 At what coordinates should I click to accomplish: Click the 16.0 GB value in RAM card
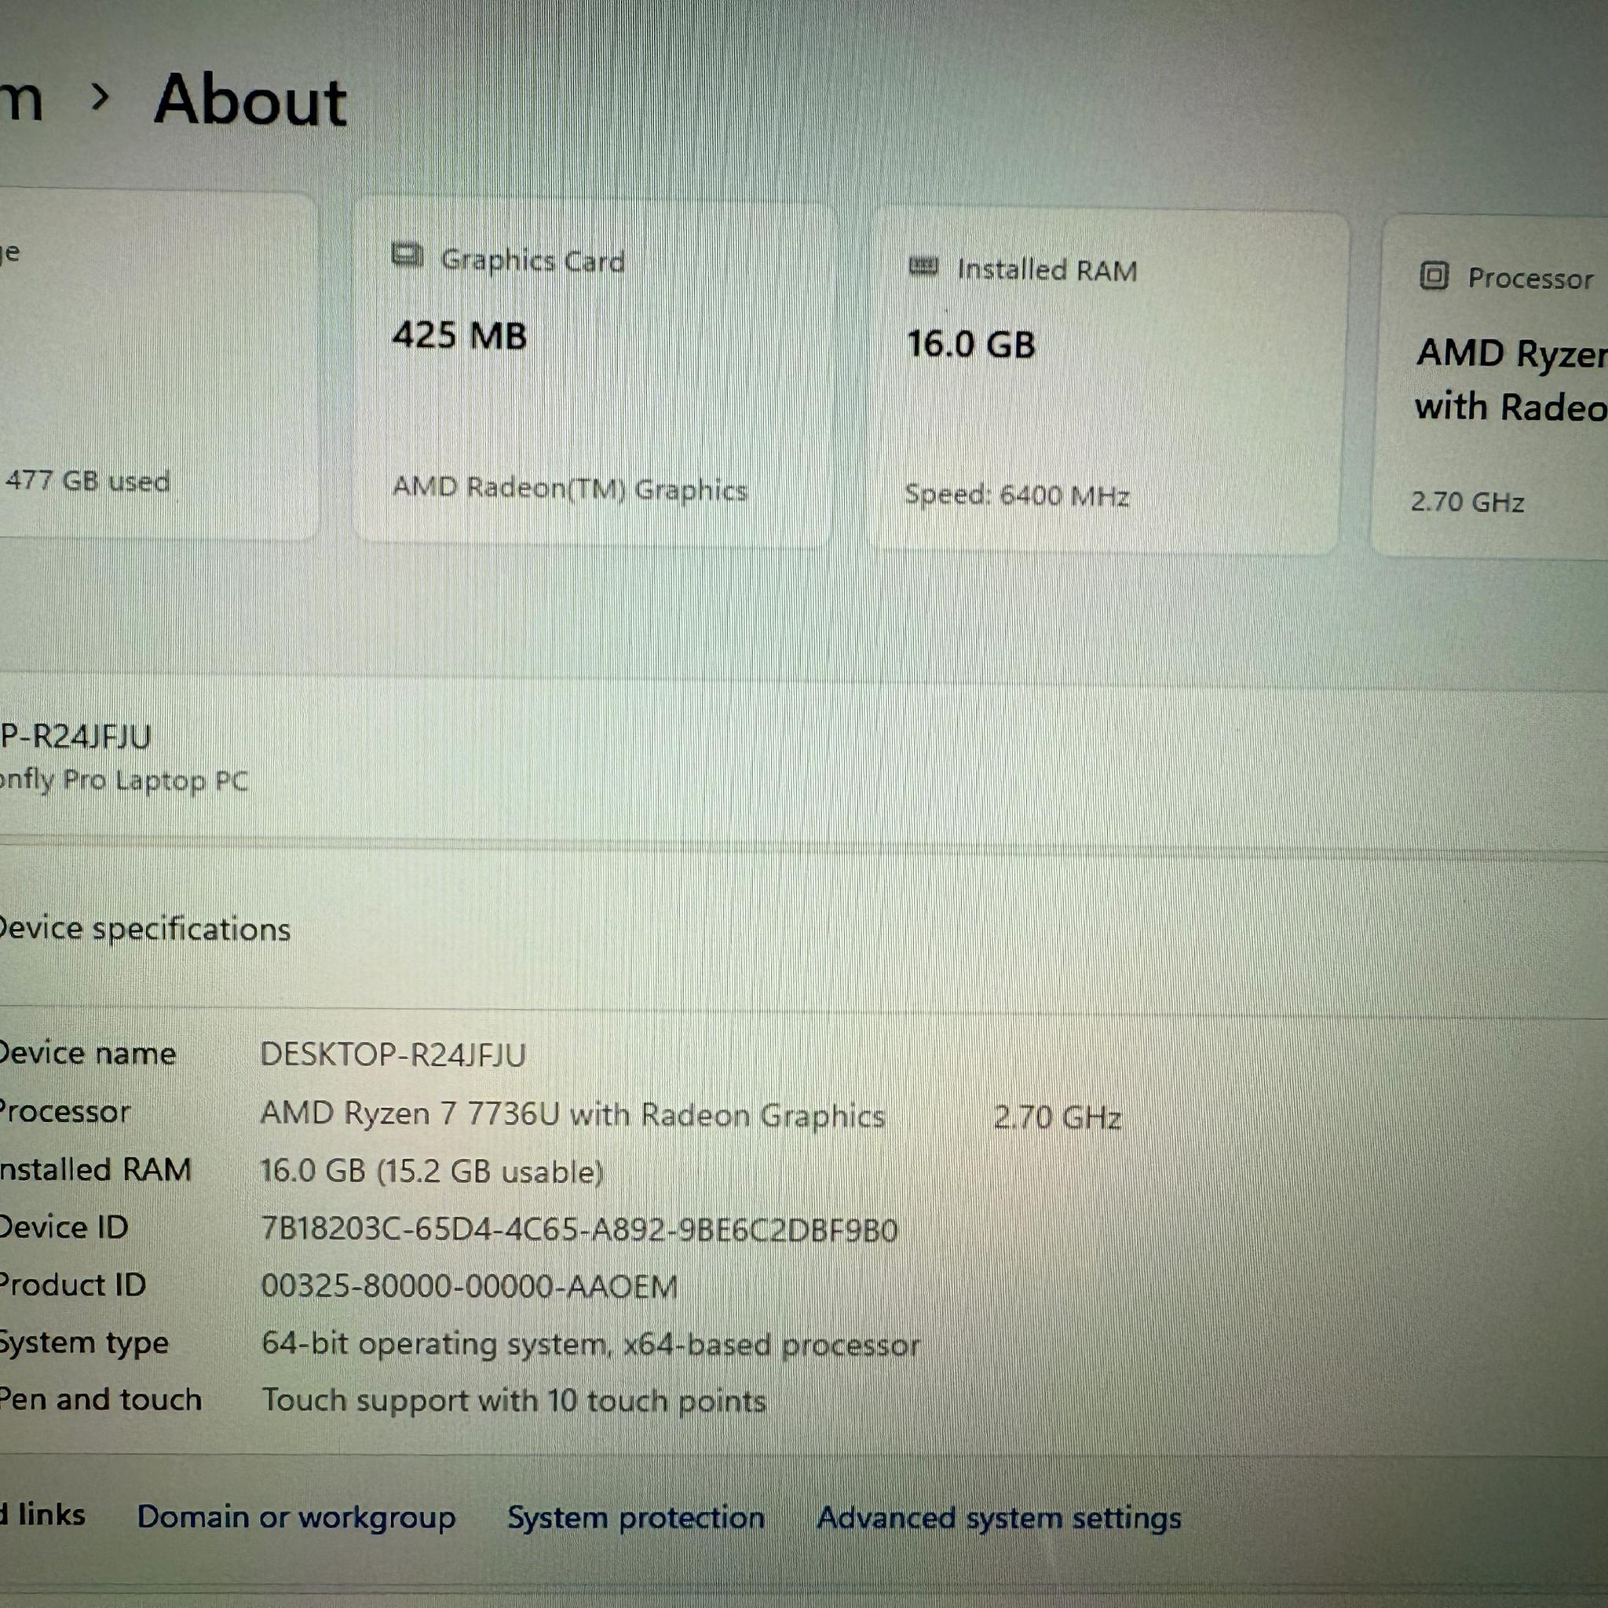coord(970,344)
